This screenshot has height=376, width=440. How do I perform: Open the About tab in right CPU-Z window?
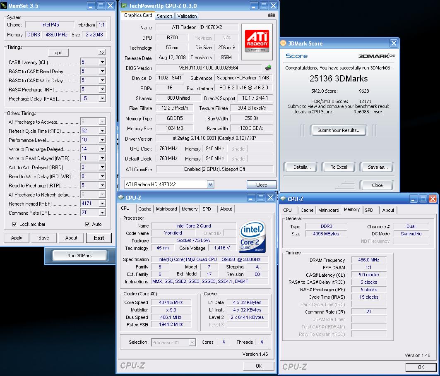click(x=388, y=210)
